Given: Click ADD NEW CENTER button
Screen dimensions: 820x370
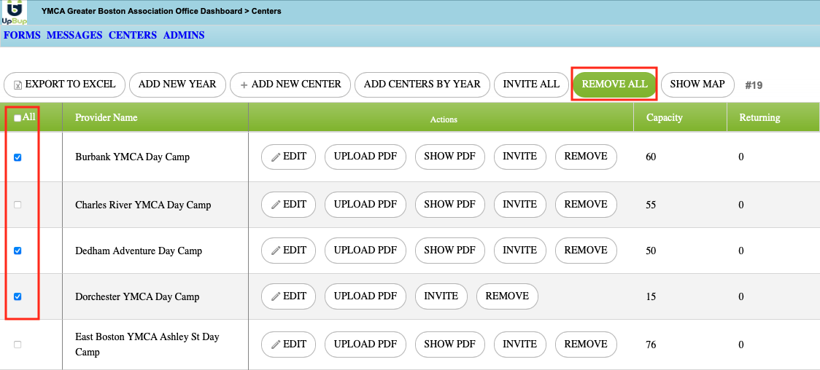Looking at the screenshot, I should [x=290, y=84].
